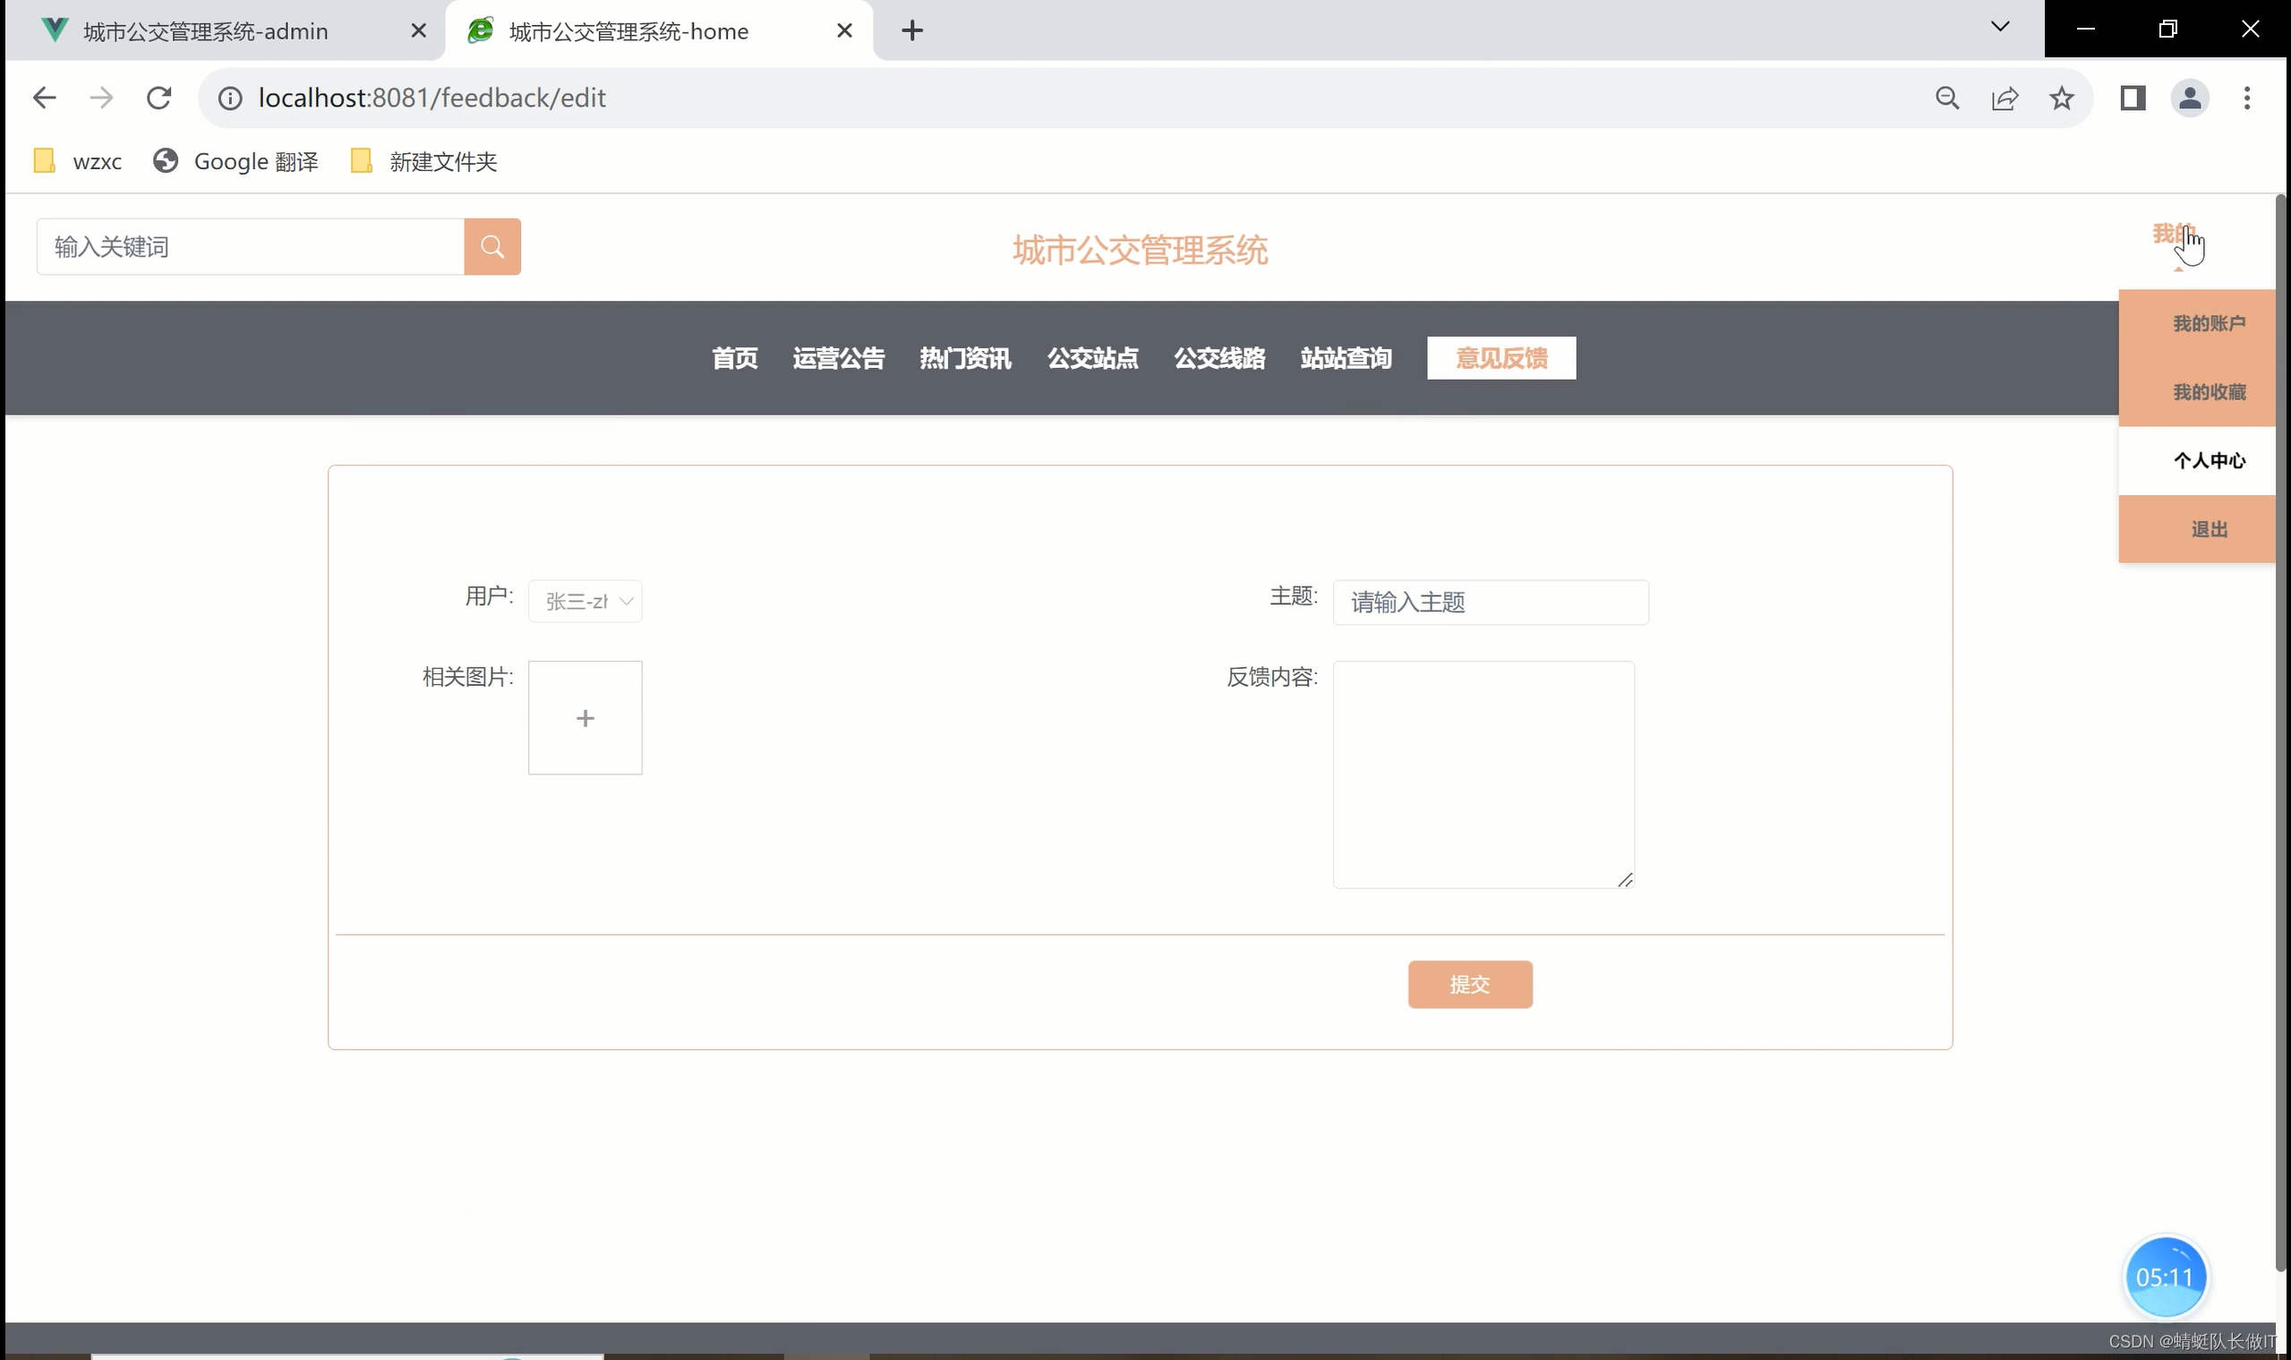
Task: Click the plus icon to upload image
Action: 585,717
